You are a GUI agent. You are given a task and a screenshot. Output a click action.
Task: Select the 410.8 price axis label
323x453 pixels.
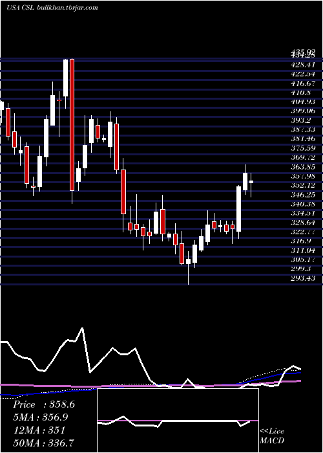click(301, 93)
